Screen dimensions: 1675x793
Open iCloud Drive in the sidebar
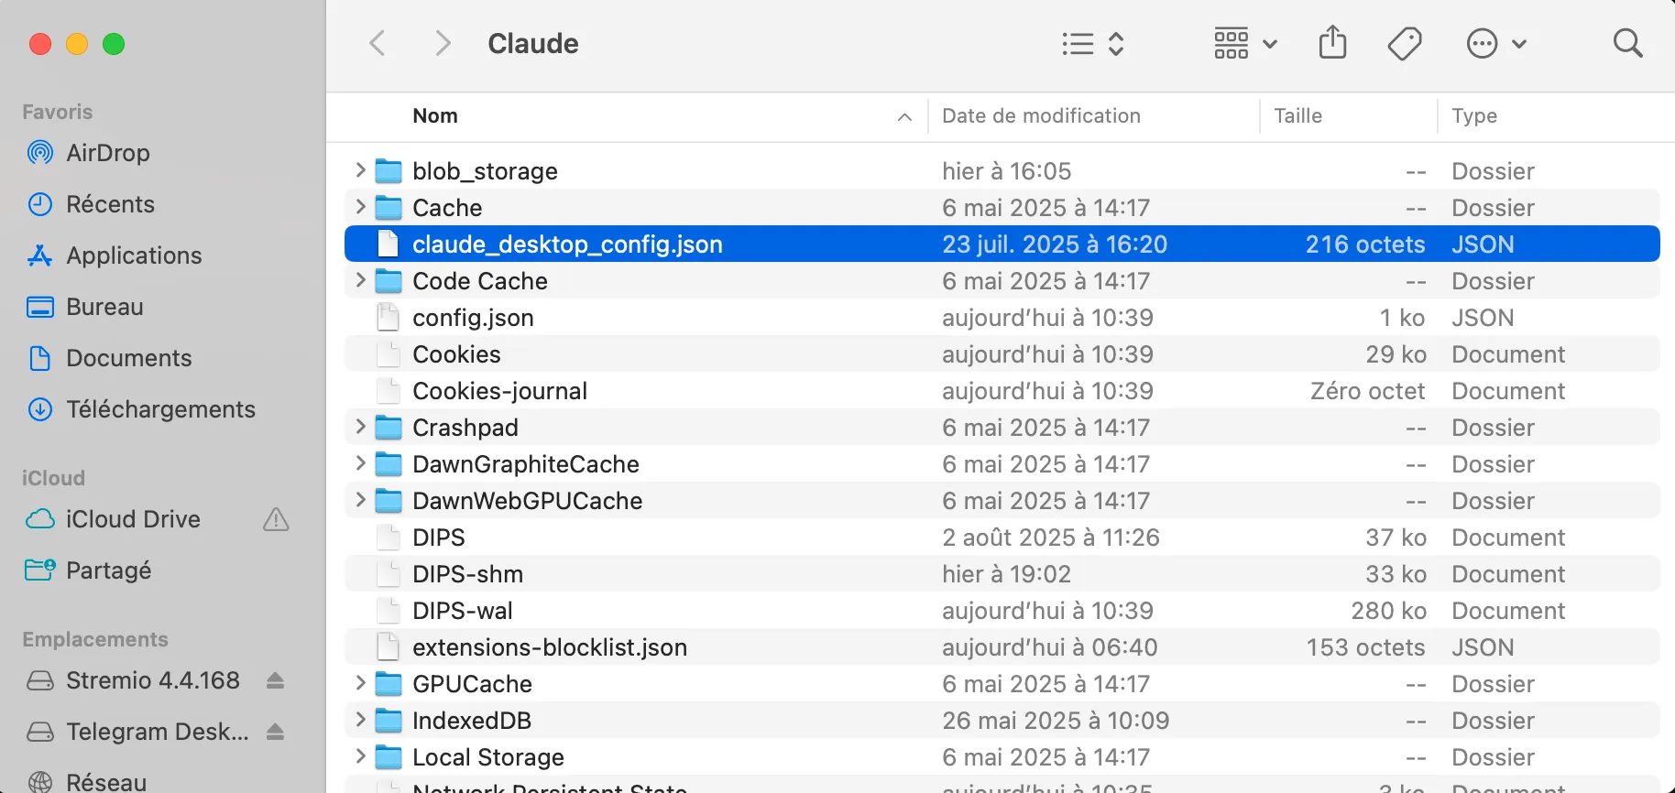[133, 519]
